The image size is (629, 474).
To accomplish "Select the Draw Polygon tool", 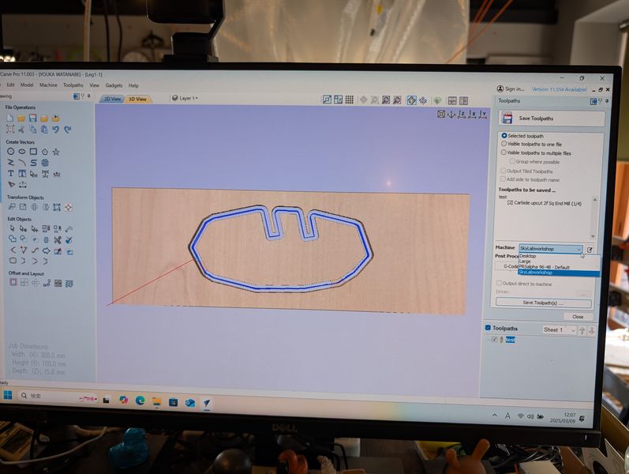I will pyautogui.click(x=45, y=152).
